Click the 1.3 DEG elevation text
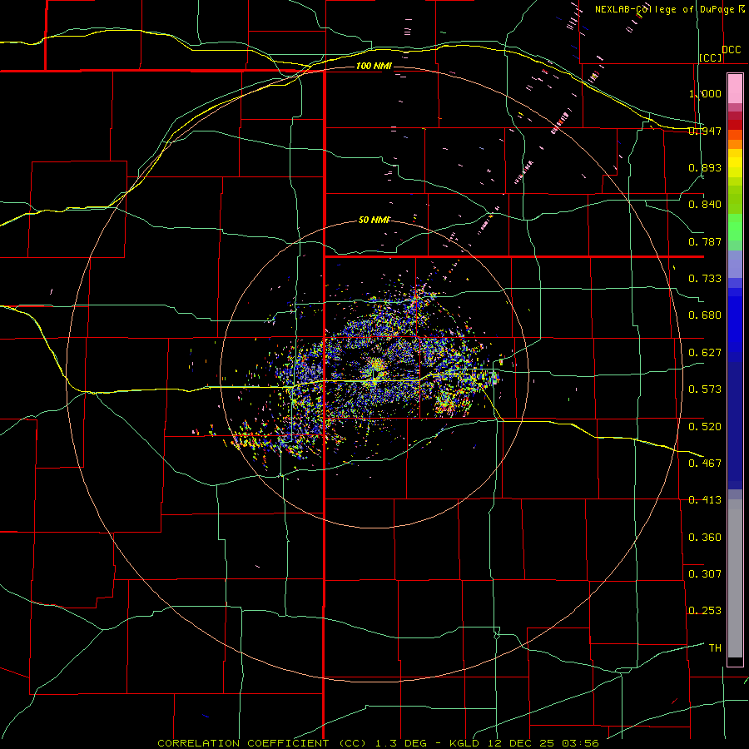 tap(400, 743)
